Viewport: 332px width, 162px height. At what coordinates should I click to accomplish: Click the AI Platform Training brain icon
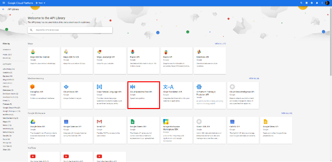point(199,87)
